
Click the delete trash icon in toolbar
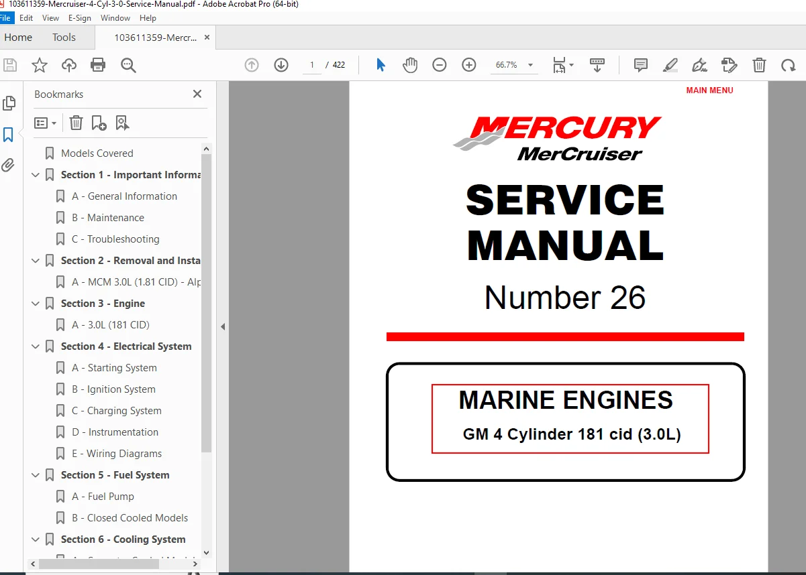pyautogui.click(x=759, y=65)
